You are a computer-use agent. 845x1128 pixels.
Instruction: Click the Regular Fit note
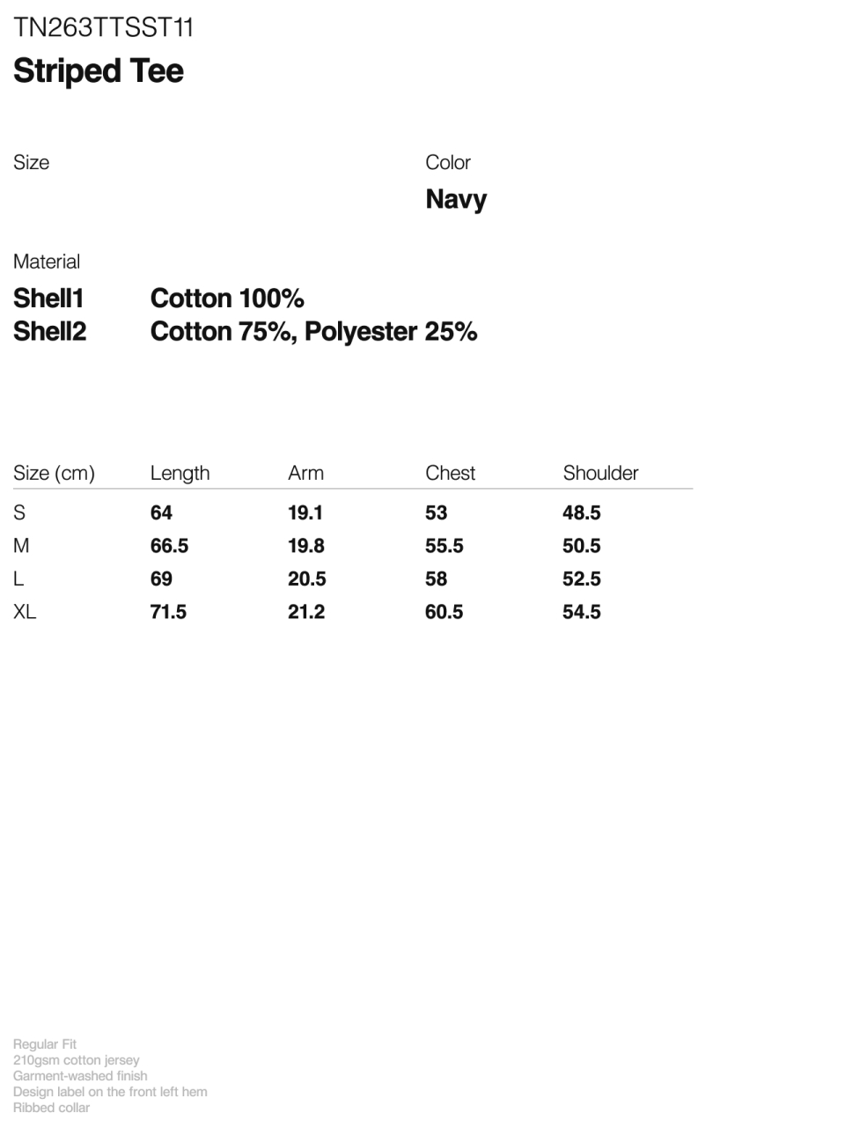point(45,1044)
